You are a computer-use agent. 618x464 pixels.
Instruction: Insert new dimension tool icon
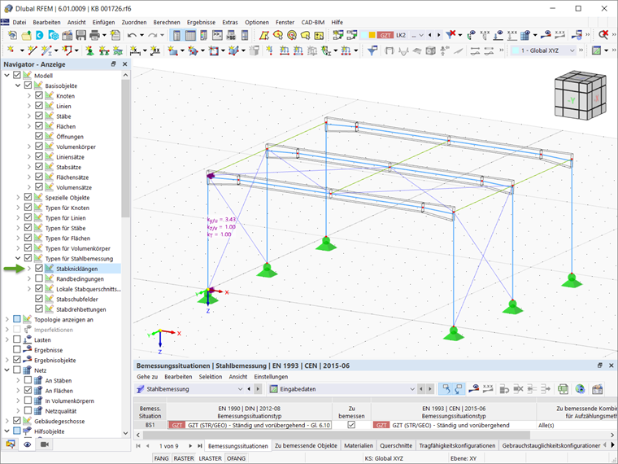(135, 50)
